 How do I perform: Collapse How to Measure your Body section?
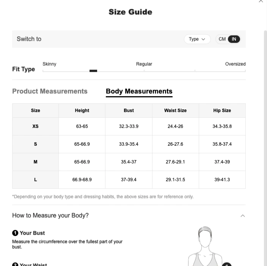point(243,216)
